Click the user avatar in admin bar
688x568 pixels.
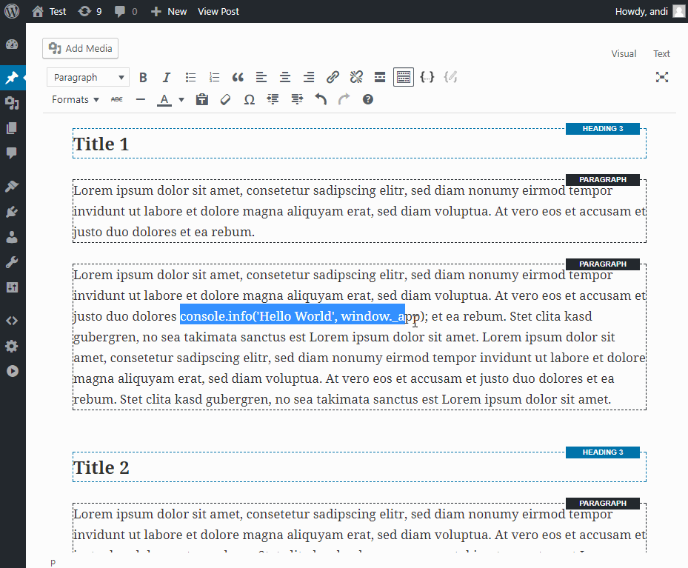click(678, 11)
